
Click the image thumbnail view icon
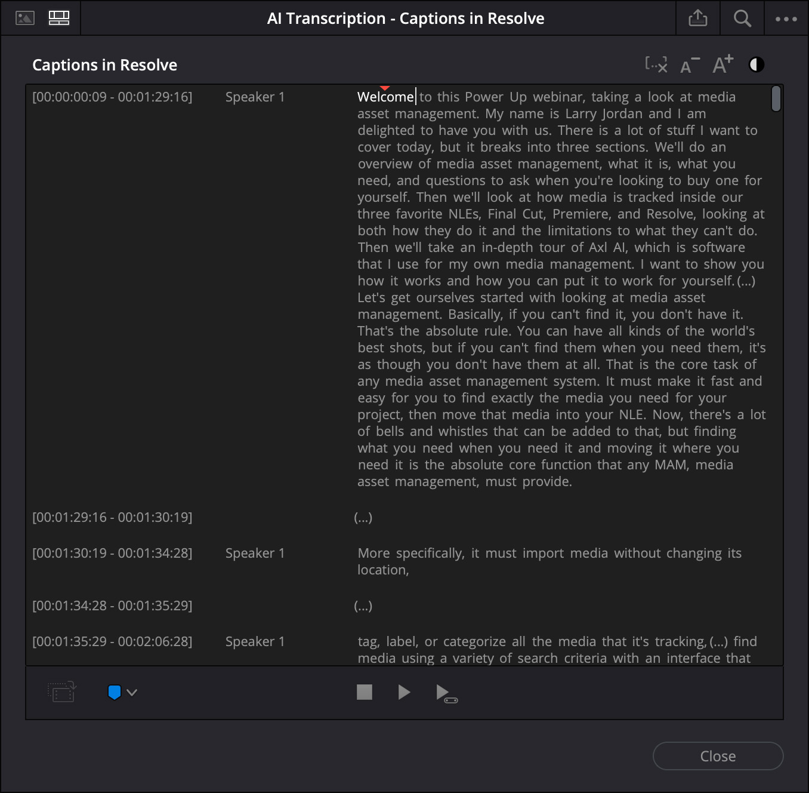click(24, 18)
